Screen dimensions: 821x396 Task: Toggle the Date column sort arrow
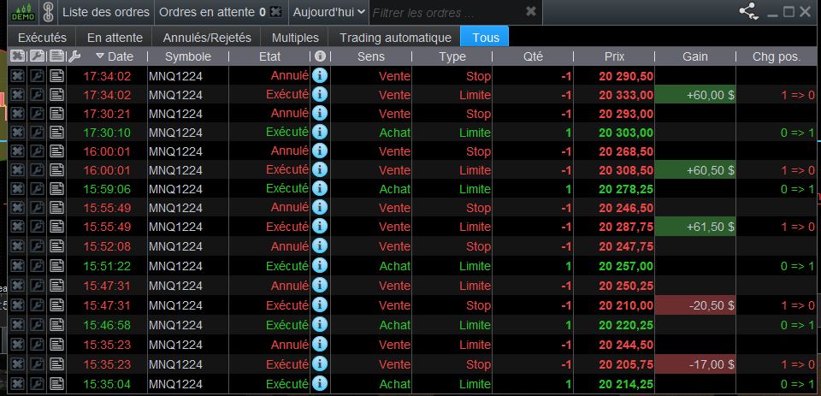tap(101, 56)
